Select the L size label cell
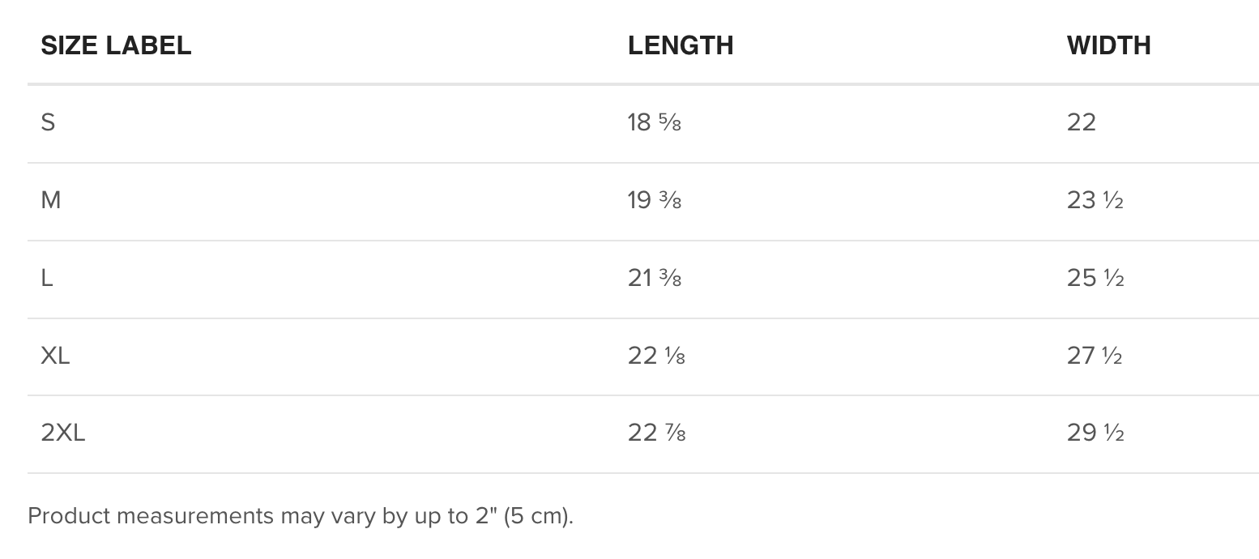The image size is (1259, 559). point(47,278)
